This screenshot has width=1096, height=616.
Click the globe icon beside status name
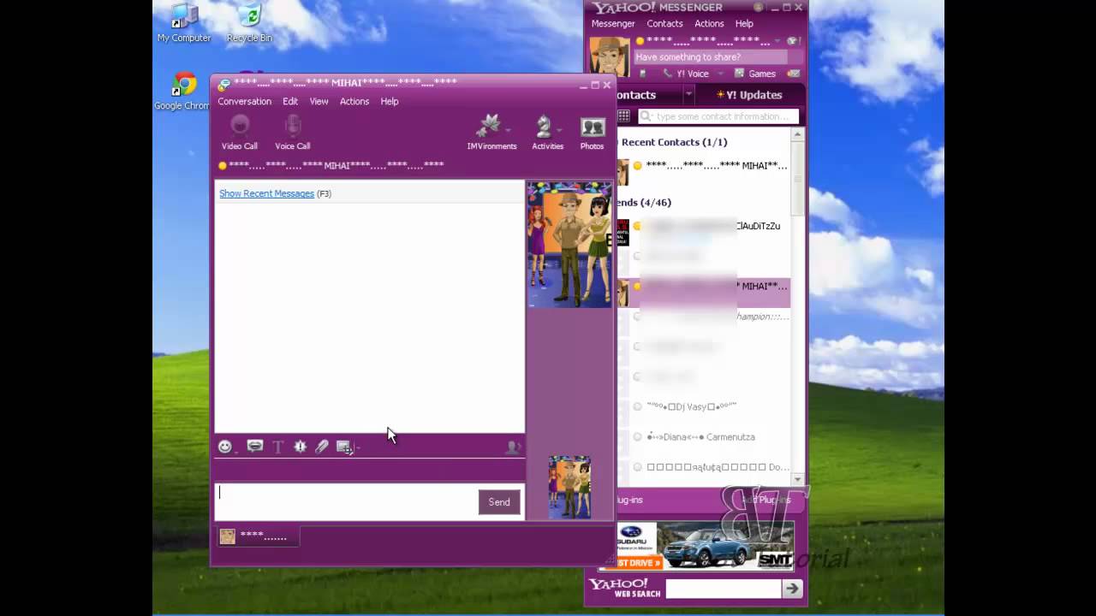tap(792, 40)
